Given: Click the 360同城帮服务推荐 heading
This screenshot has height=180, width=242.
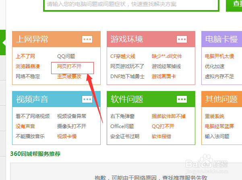Looking at the screenshot, I should click(x=35, y=154).
